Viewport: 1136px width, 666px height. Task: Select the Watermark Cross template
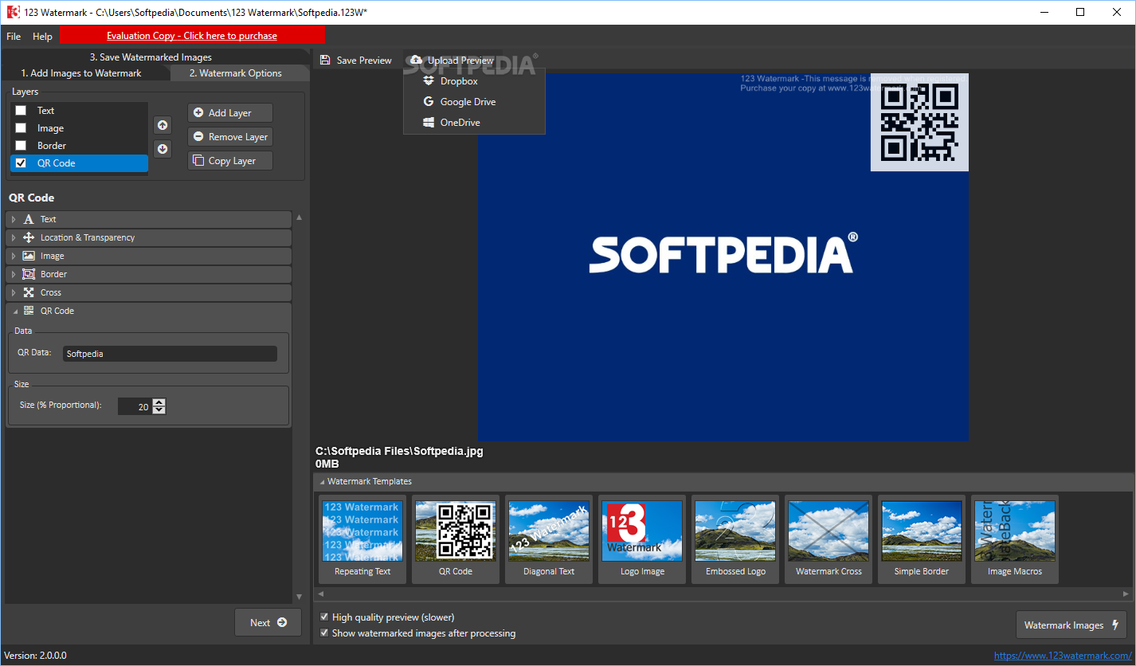tap(828, 539)
